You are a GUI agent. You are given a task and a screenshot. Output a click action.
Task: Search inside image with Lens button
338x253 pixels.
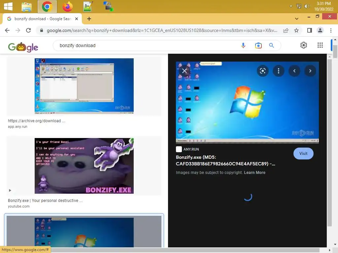point(262,71)
